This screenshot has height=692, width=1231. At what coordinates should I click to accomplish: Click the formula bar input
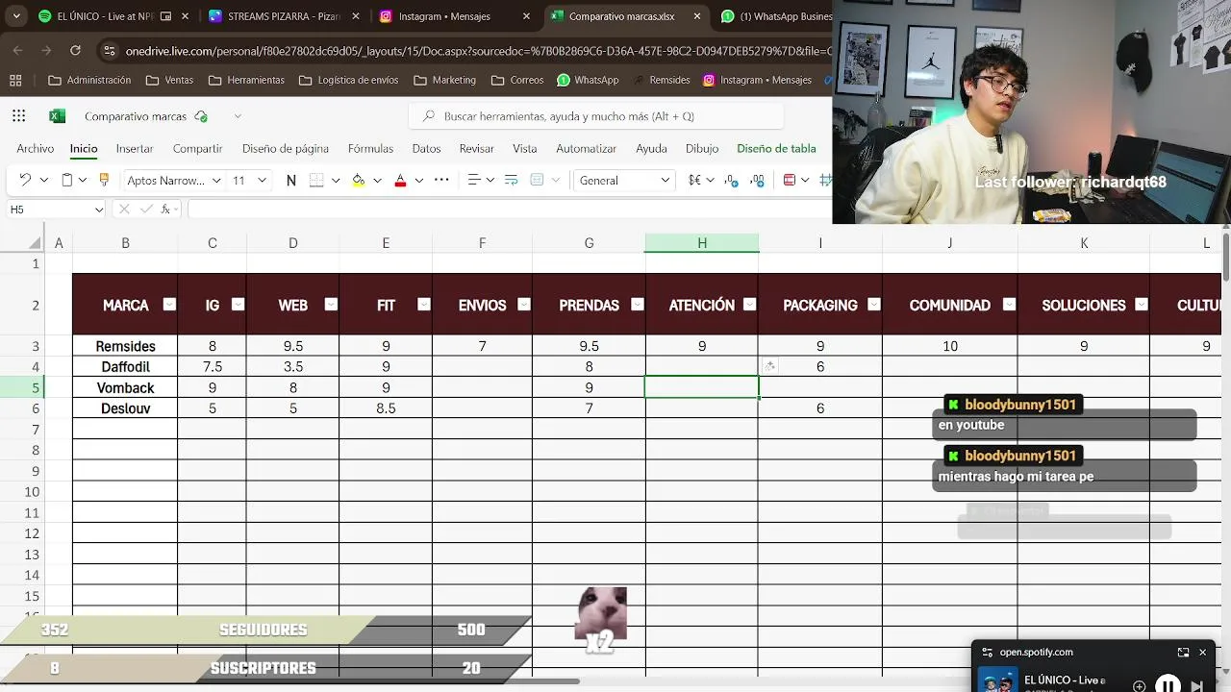510,209
